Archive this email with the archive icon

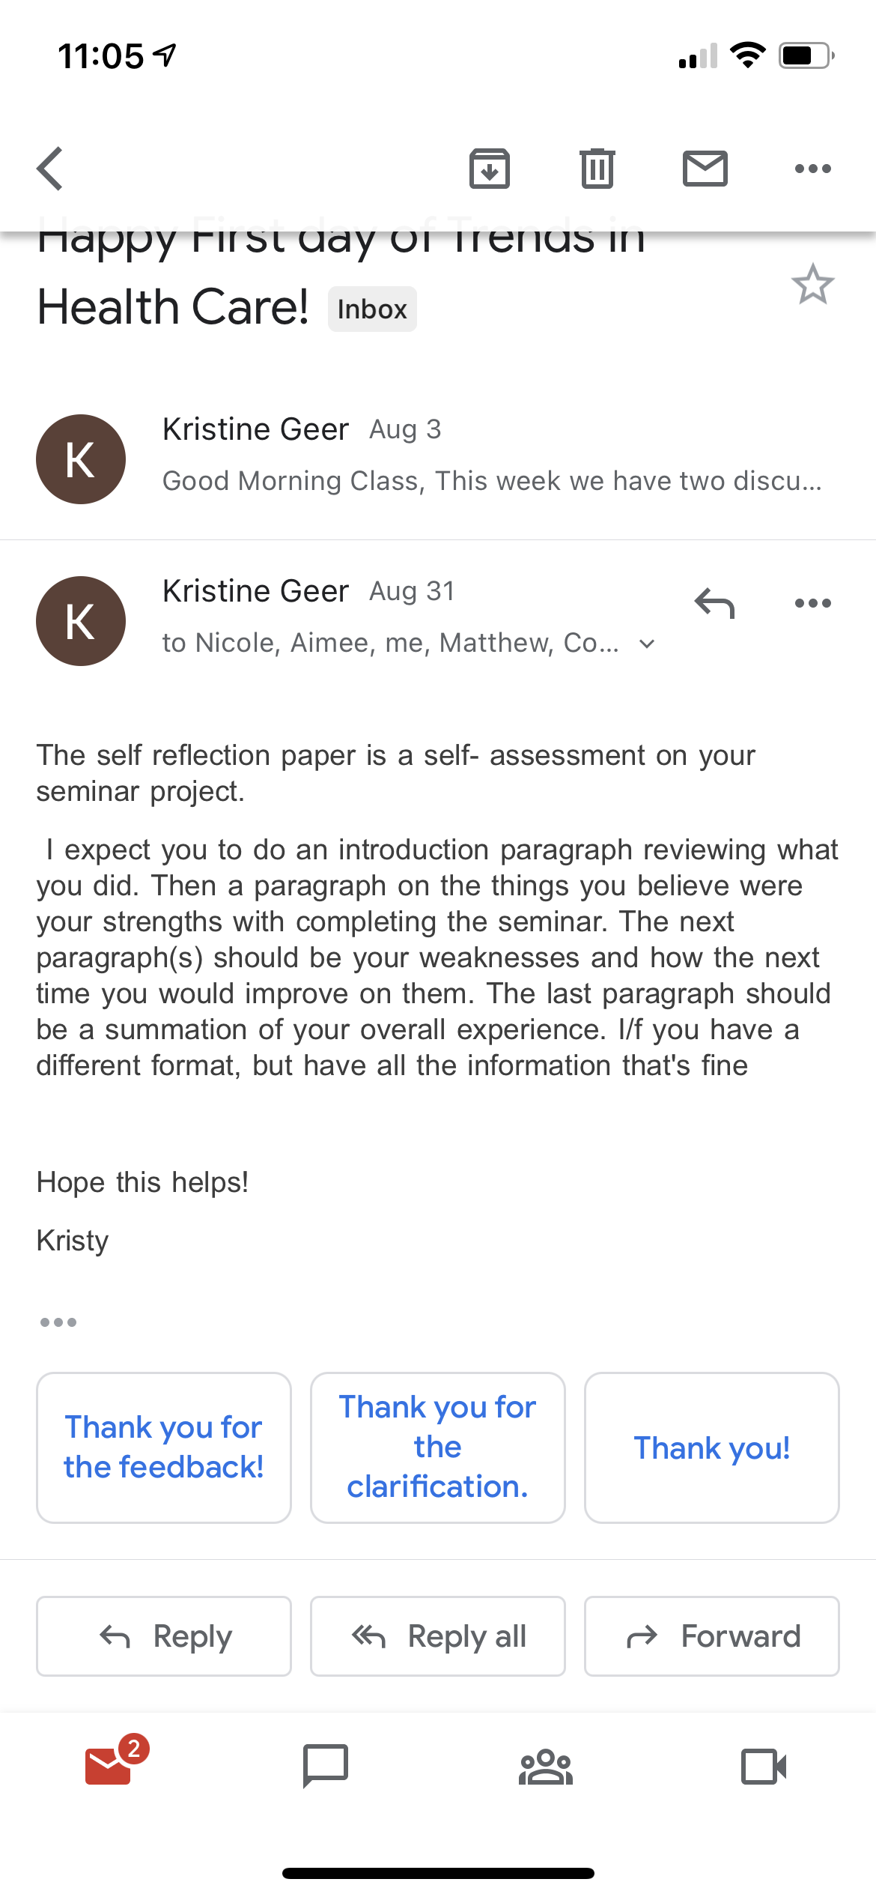click(490, 169)
